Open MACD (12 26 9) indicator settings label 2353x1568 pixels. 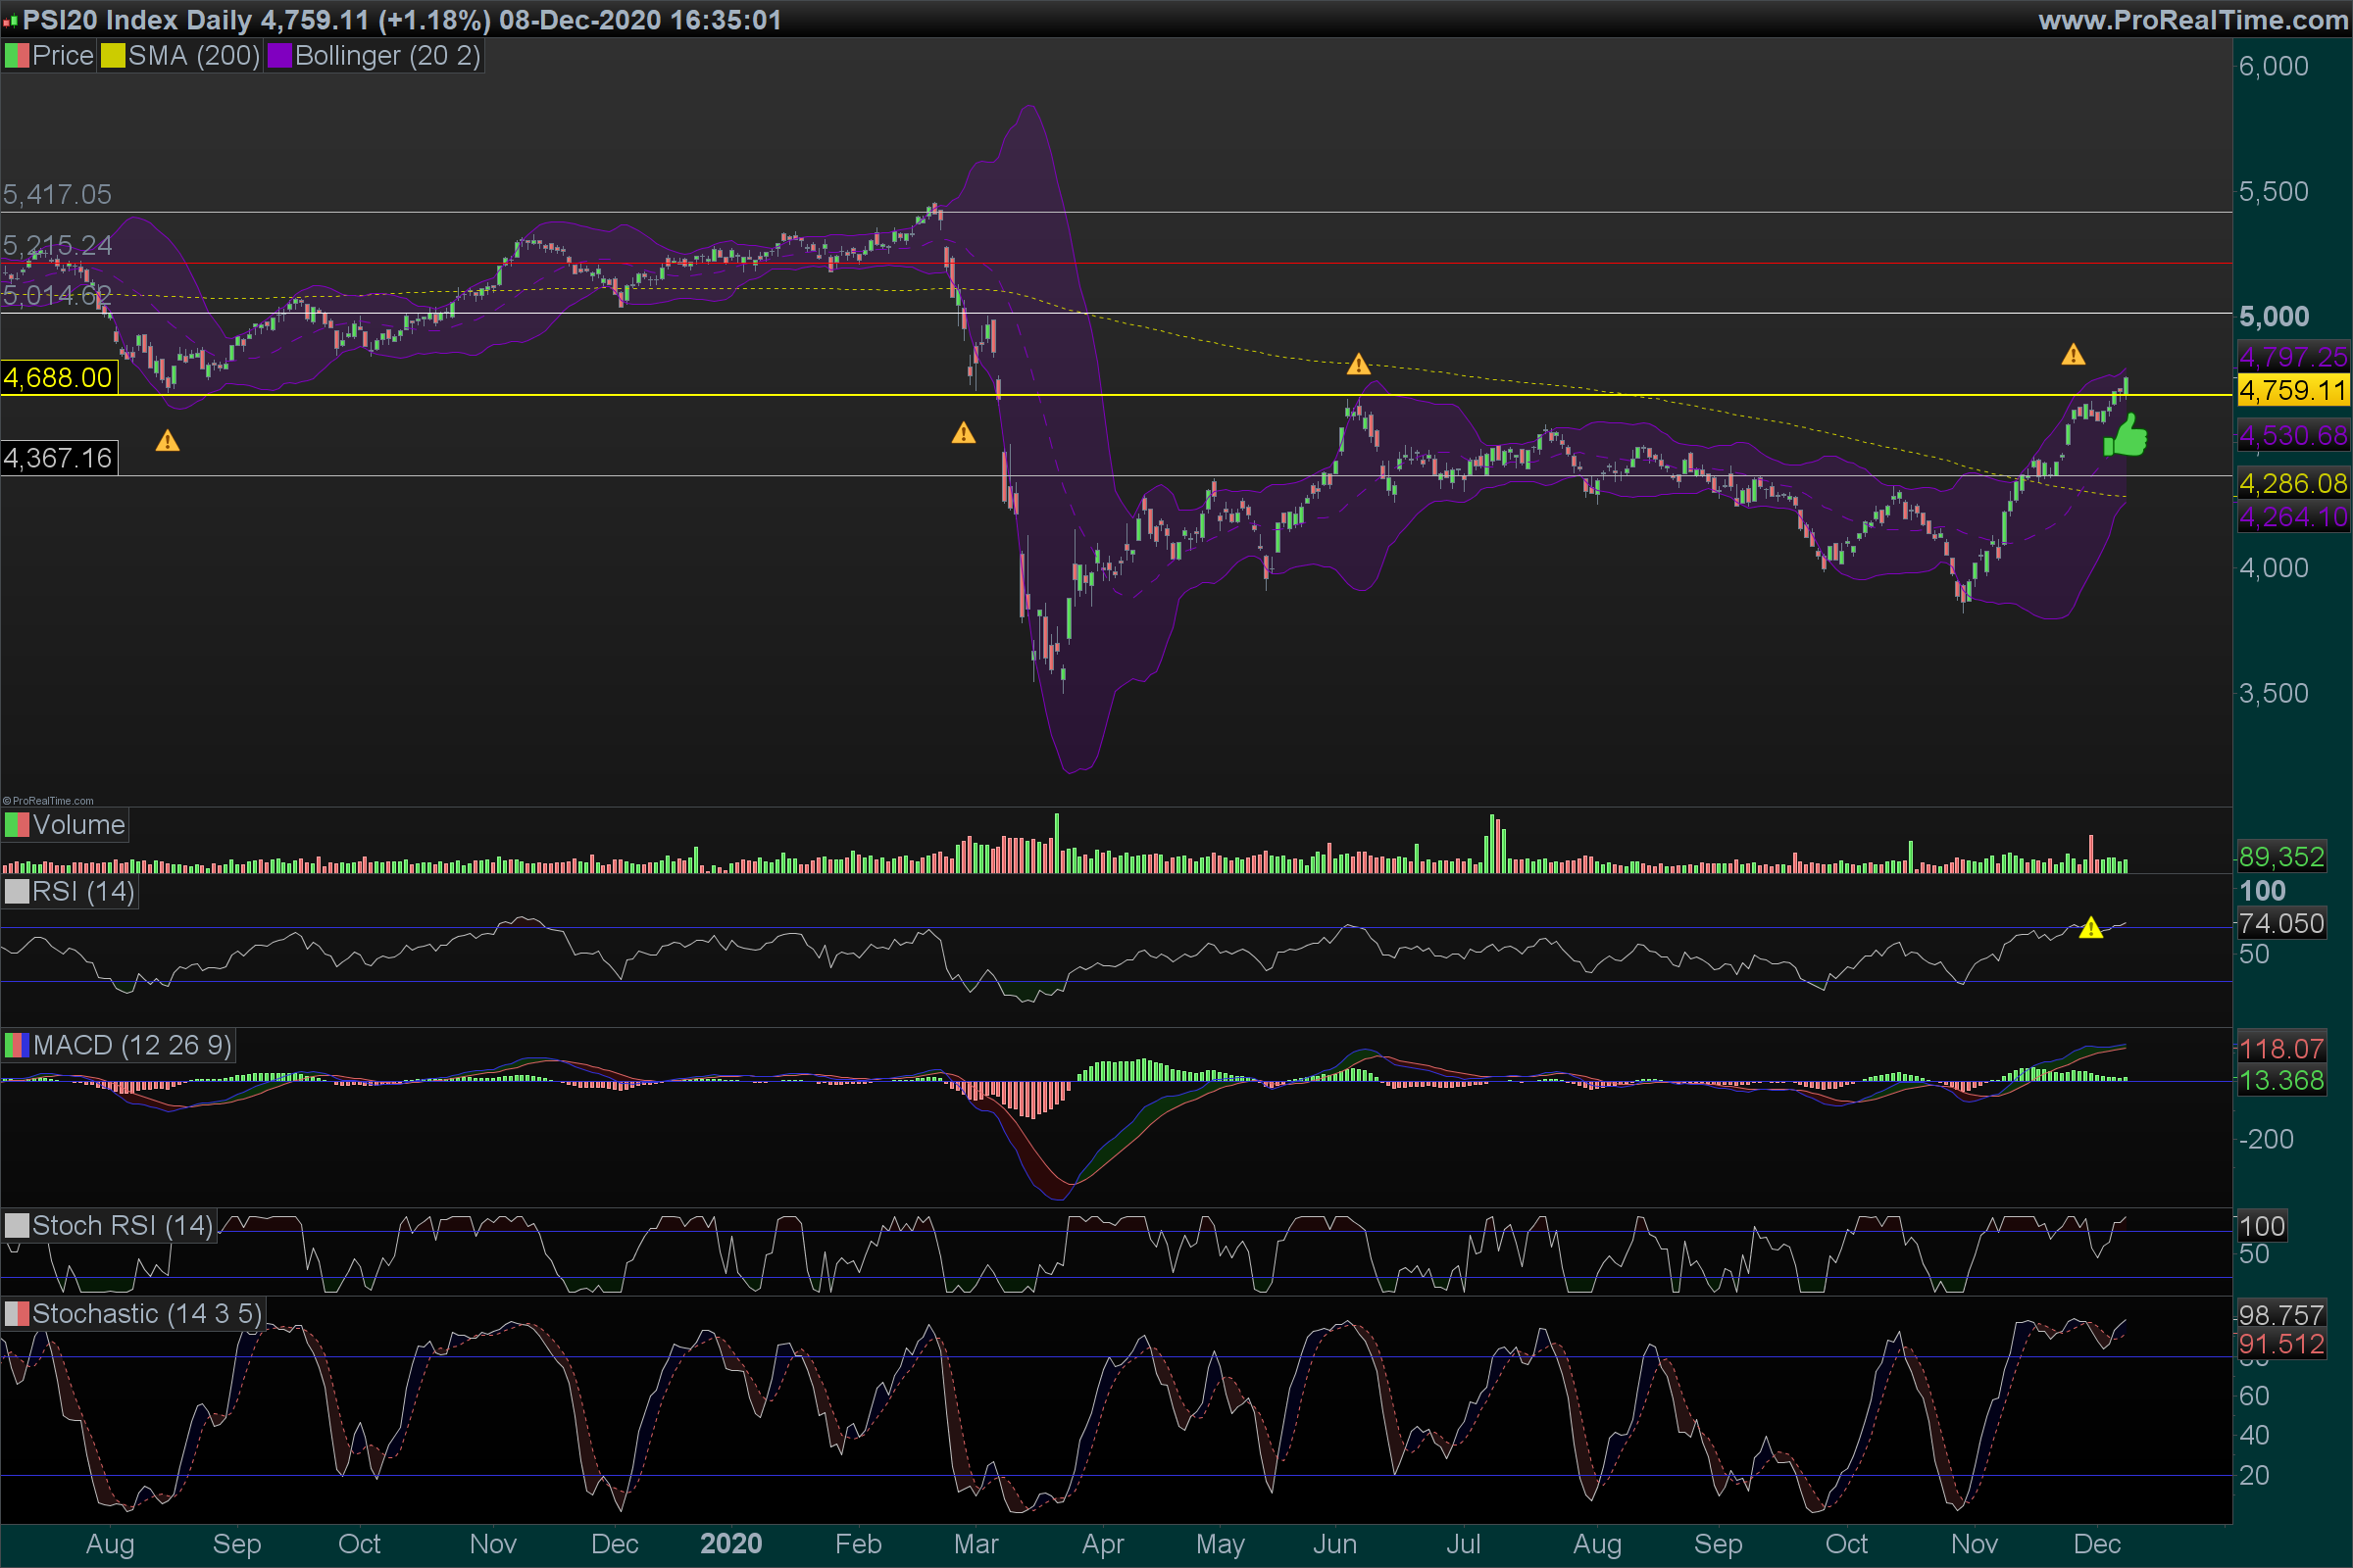coord(131,1045)
